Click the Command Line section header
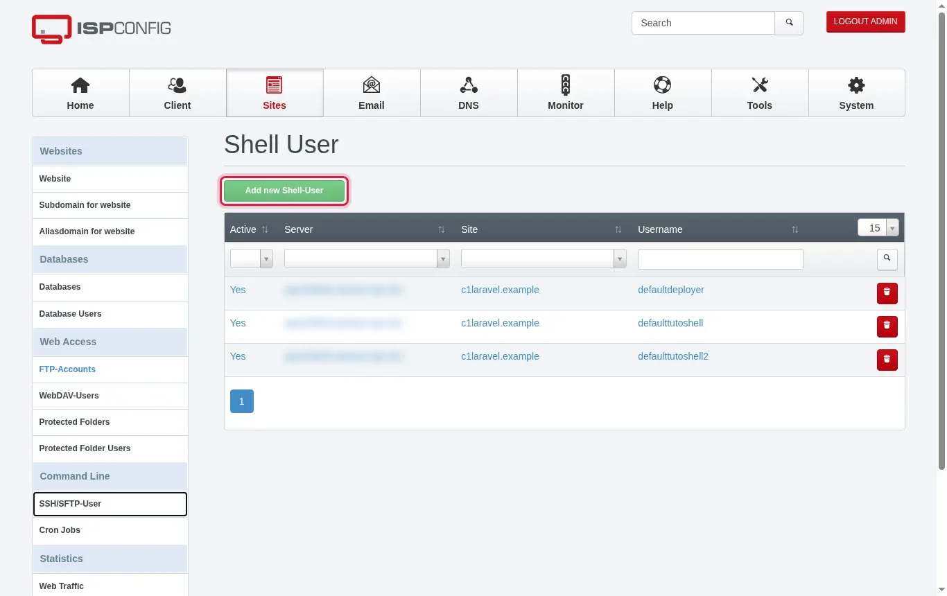This screenshot has width=947, height=596. click(110, 476)
